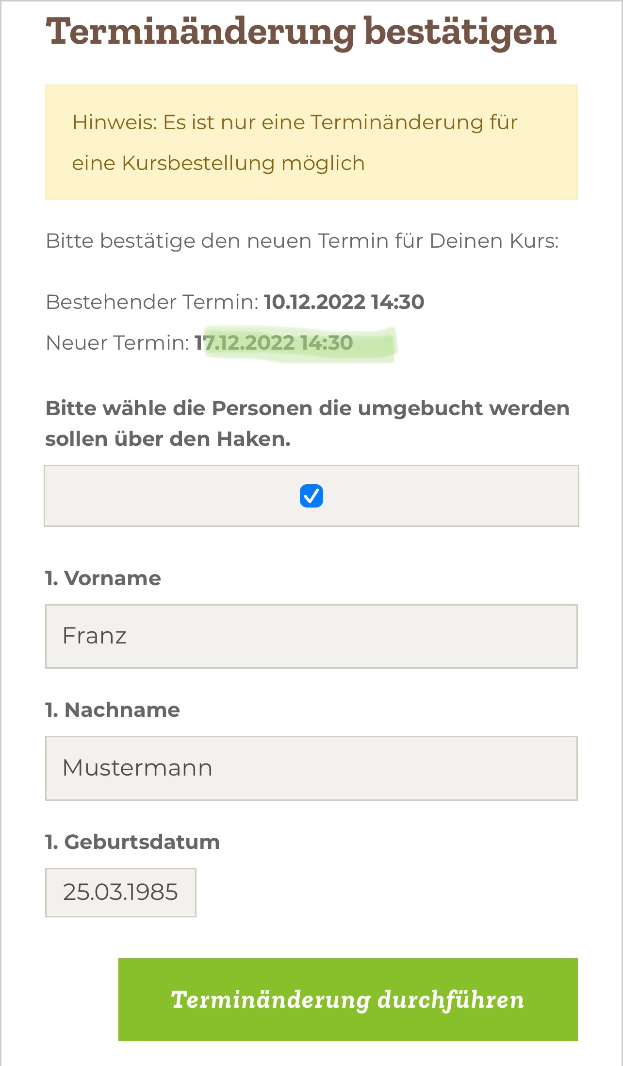Screen dimensions: 623x1066
Task: Click the 1. Geburtsdatum label
Action: [132, 840]
